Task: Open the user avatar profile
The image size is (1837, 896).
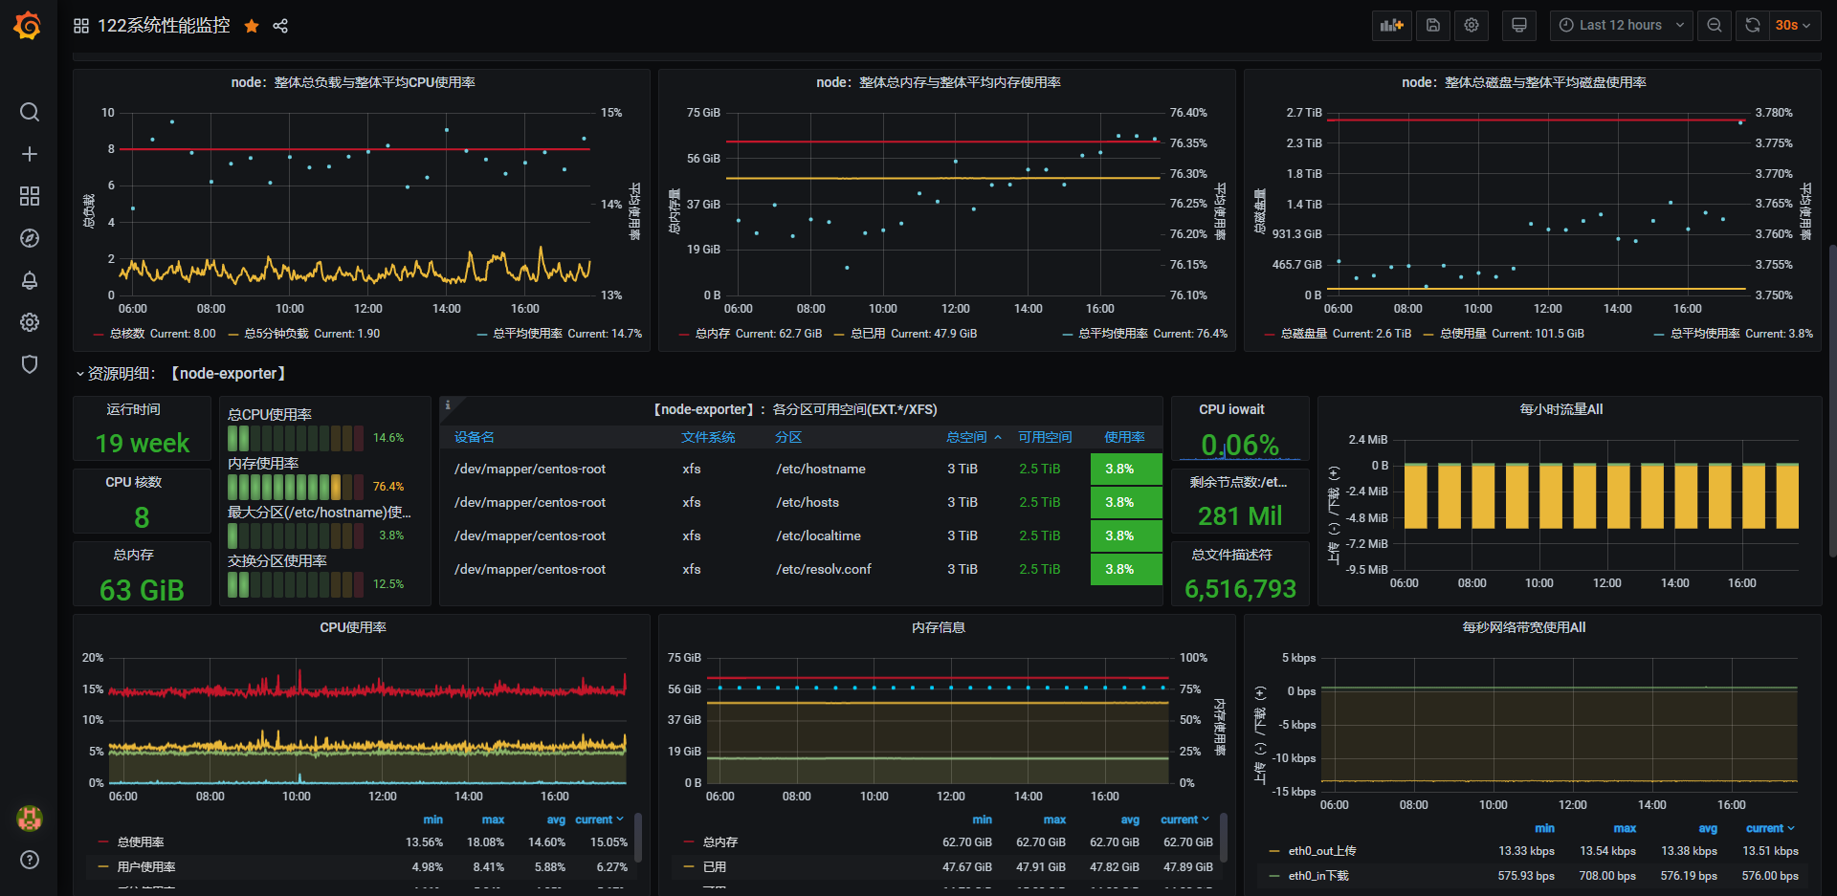Action: coord(30,818)
